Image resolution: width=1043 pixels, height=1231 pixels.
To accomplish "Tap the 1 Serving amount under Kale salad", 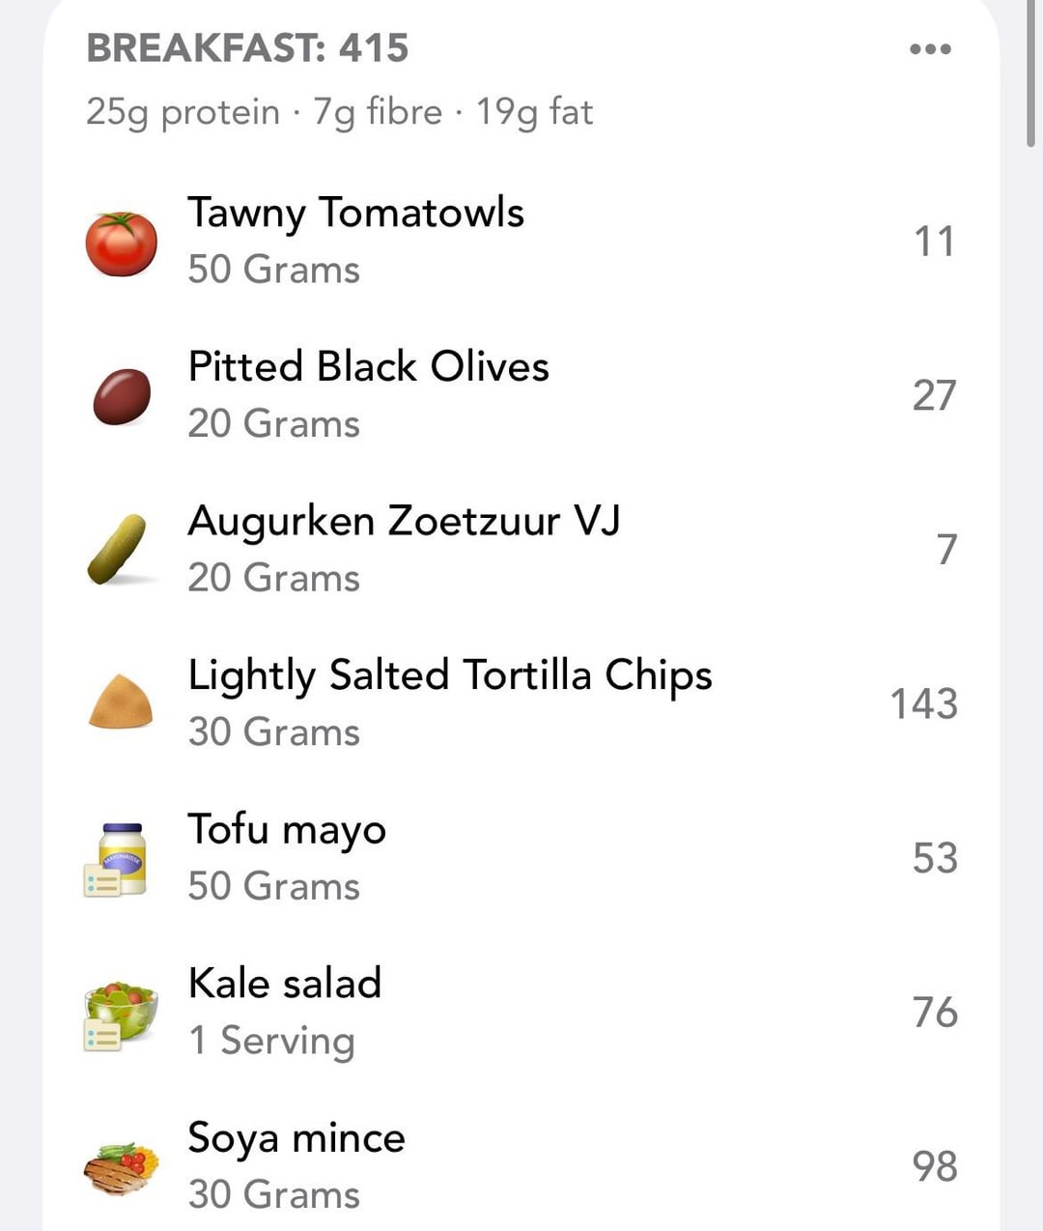I will click(272, 1041).
